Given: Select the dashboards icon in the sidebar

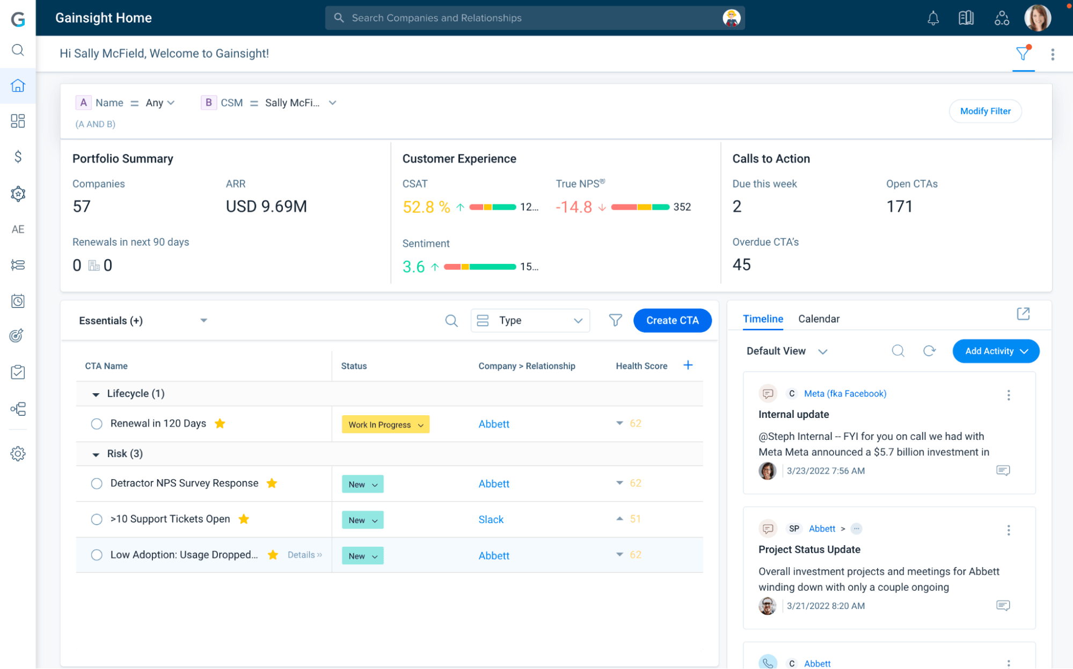Looking at the screenshot, I should pos(18,121).
